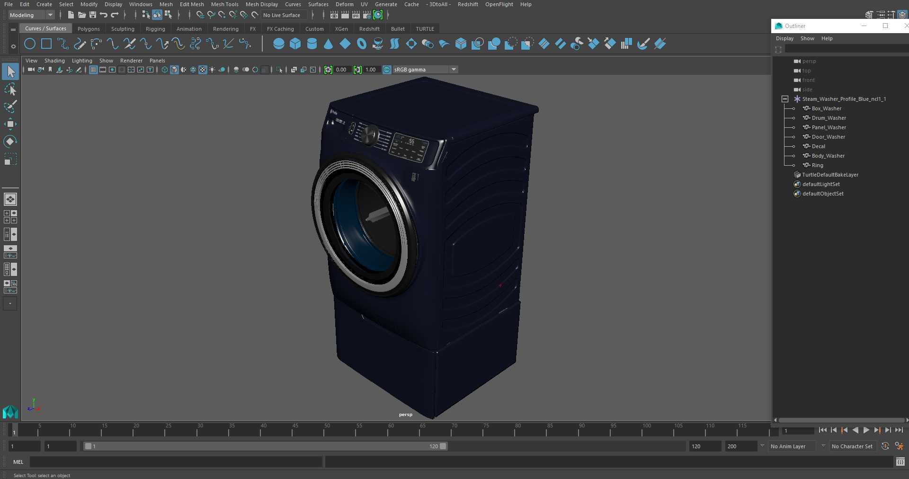Viewport: 909px width, 479px height.
Task: Toggle smooth shade all in viewport
Action: [174, 70]
